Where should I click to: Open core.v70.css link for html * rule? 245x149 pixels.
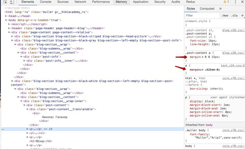click(234, 78)
